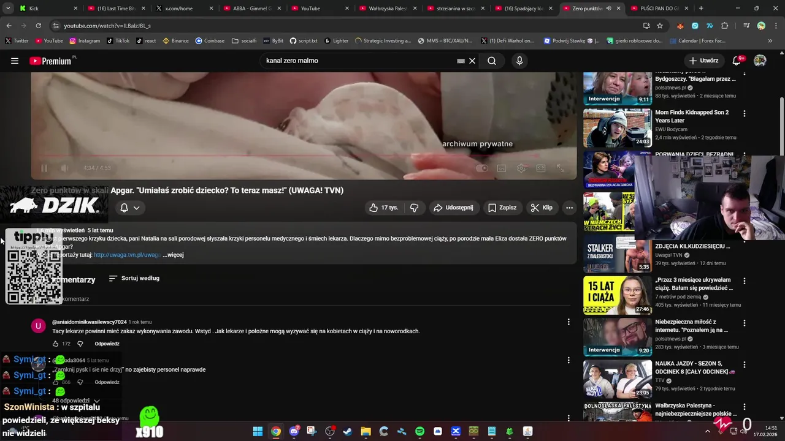This screenshot has height=441, width=785.
Task: Open the uwaga.tvn.pl link in description
Action: pos(127,255)
